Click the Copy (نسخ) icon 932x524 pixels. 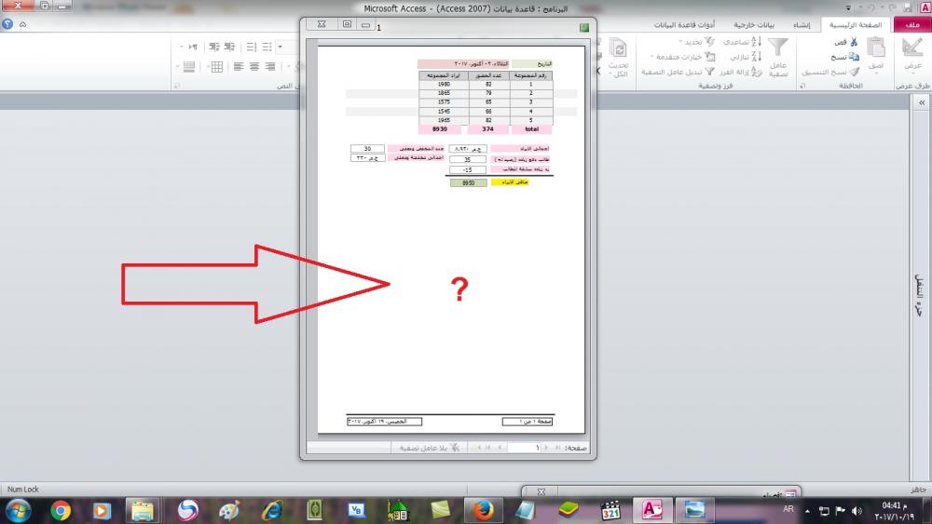point(854,57)
